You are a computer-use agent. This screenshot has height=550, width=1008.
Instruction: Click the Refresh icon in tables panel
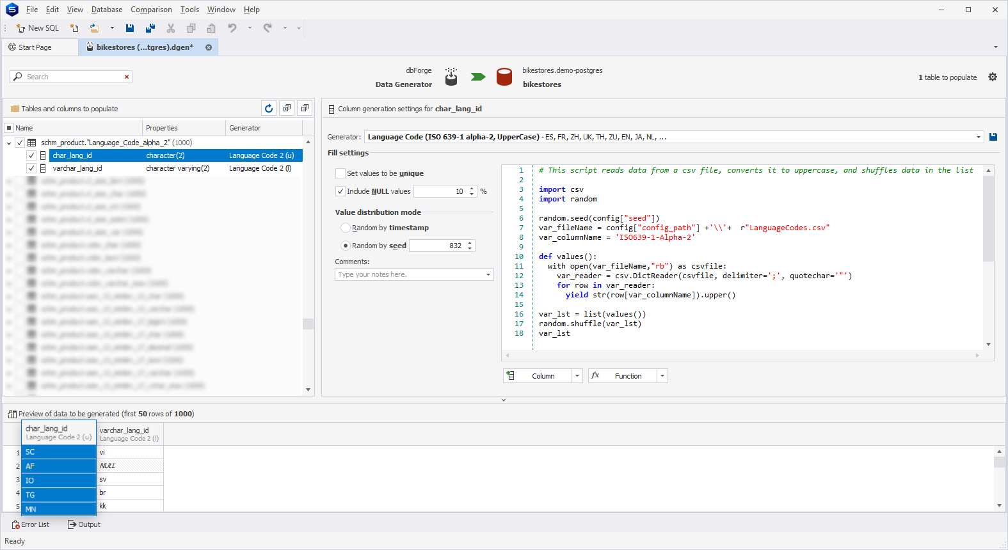point(269,109)
